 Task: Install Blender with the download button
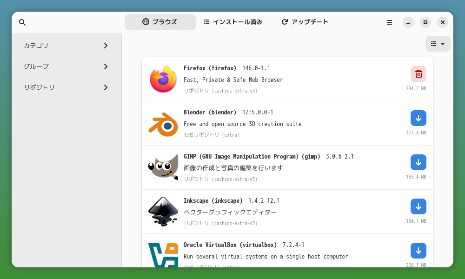click(x=418, y=118)
